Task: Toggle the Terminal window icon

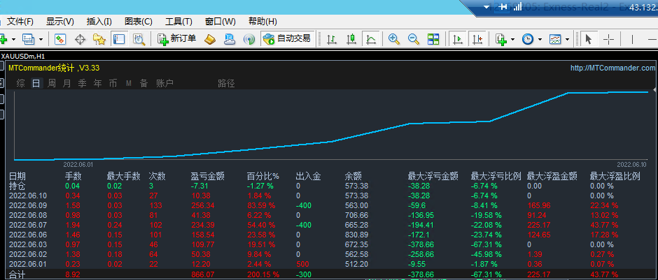Action: 119,39
